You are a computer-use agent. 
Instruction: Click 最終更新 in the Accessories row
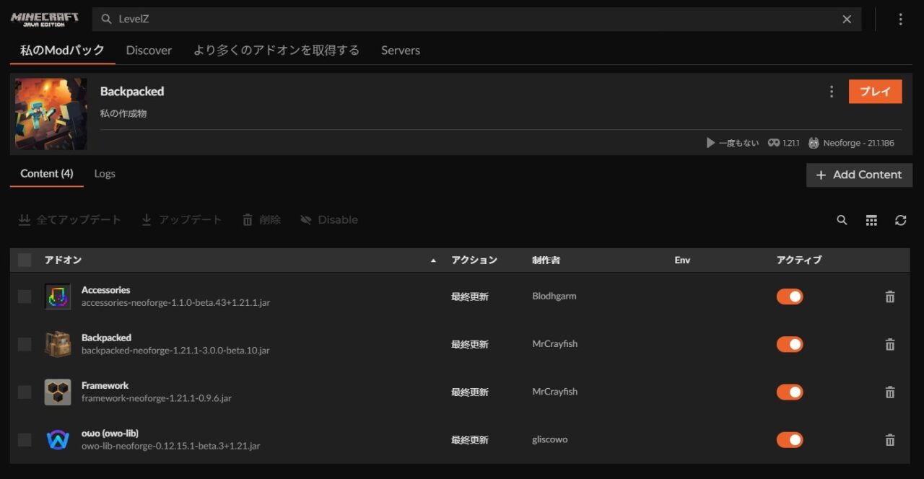pyautogui.click(x=470, y=296)
